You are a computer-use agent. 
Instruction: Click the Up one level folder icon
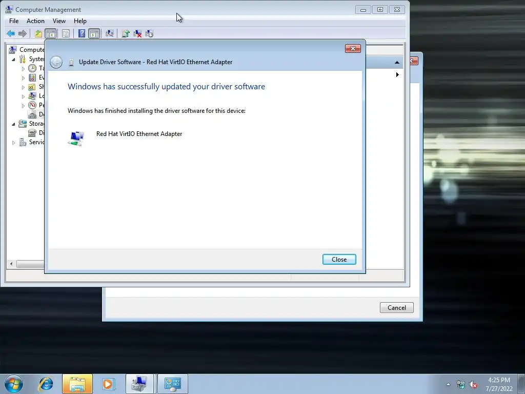click(38, 33)
